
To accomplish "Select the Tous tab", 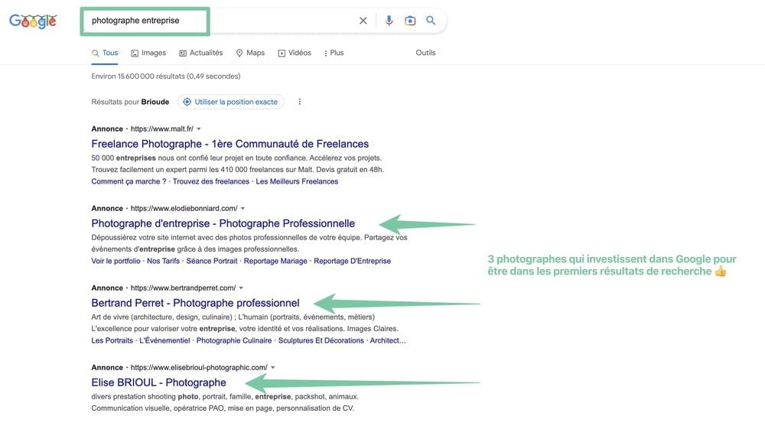I will pyautogui.click(x=105, y=53).
